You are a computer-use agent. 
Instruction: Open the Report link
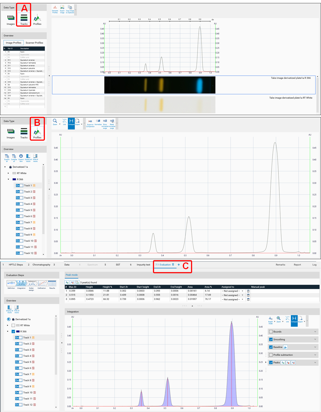coord(297,265)
